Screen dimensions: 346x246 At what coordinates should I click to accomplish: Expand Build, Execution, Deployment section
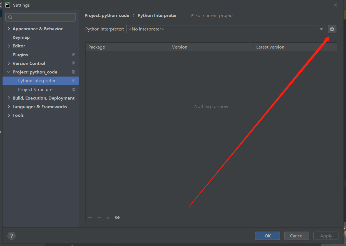pos(9,98)
